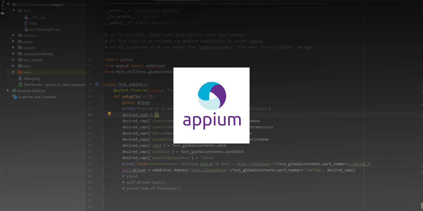This screenshot has height=211, width=423.
Task: Click the orange venv folder icon
Action: click(x=20, y=72)
